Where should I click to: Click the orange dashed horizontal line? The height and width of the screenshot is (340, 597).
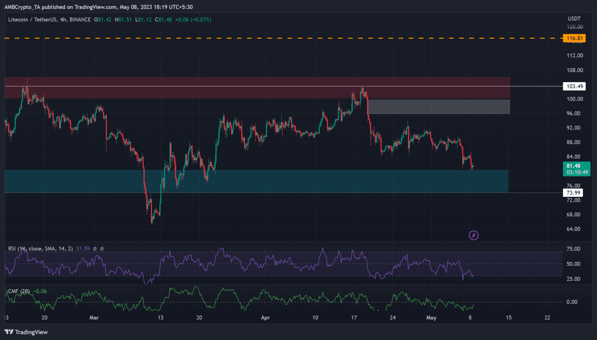pos(272,38)
